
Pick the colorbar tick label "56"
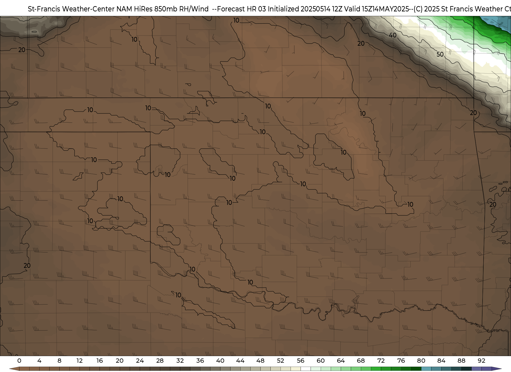[x=300, y=361]
